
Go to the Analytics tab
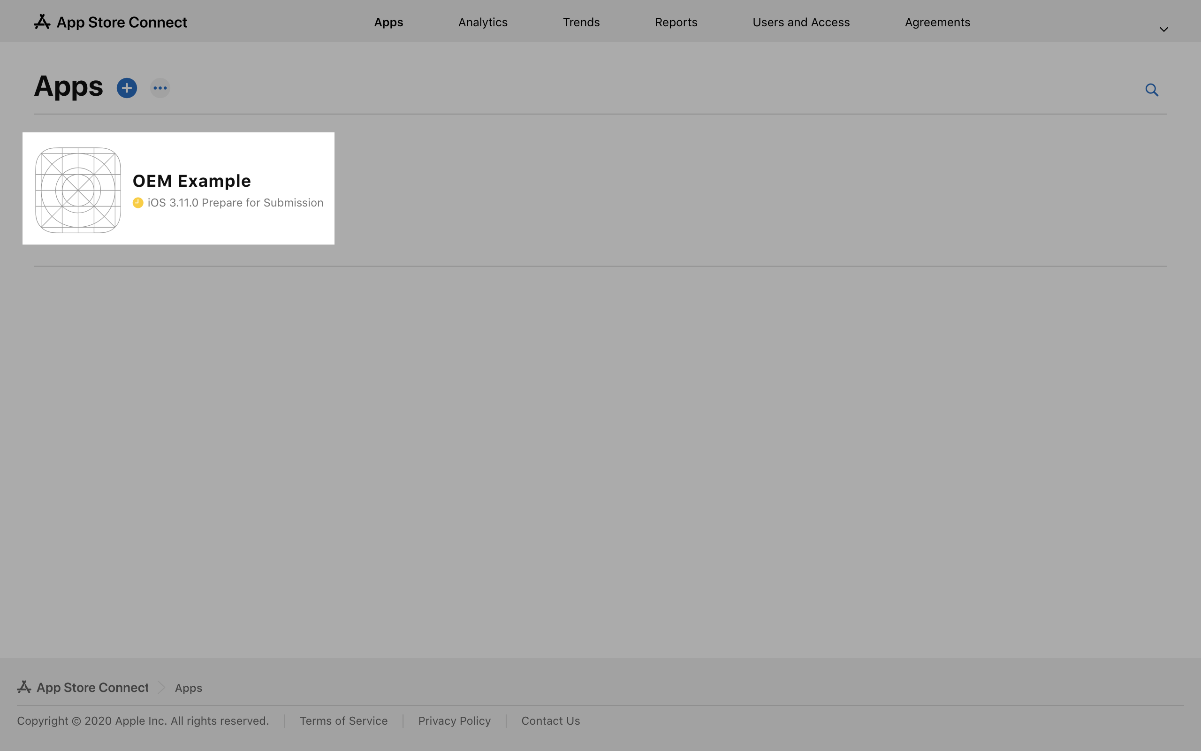[x=482, y=22]
